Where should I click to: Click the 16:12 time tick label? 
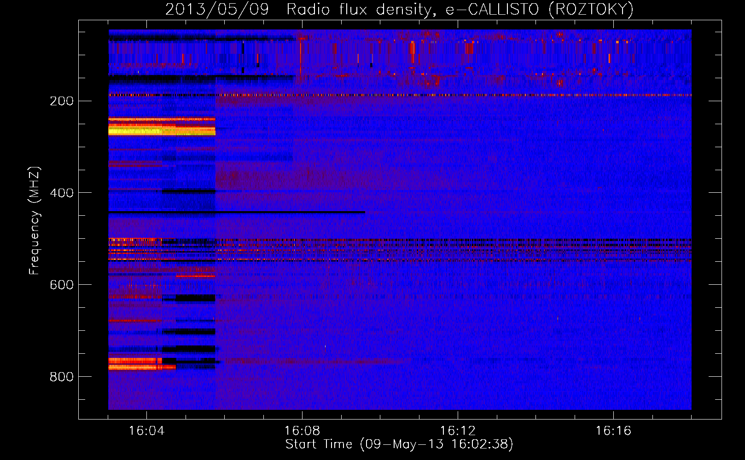coord(458,431)
